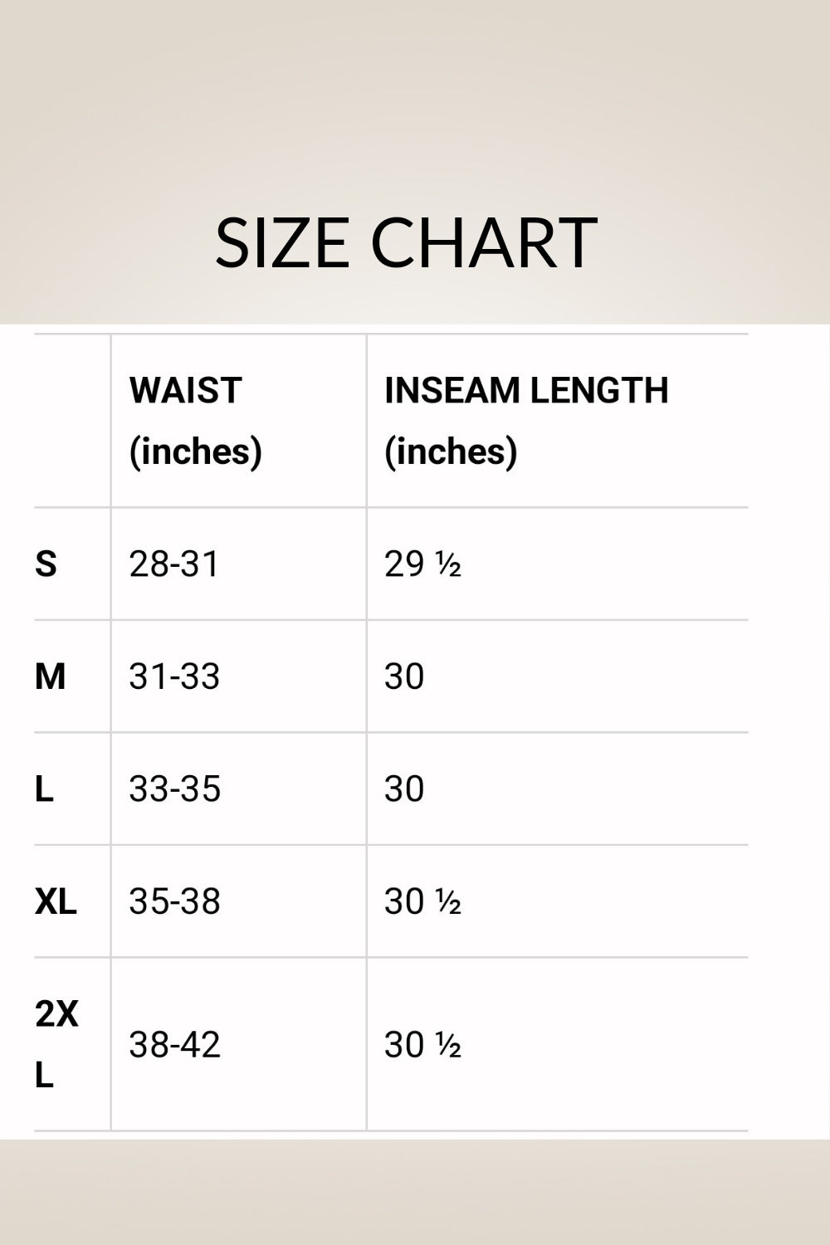This screenshot has width=830, height=1245.
Task: Click inseam value 29 ½ for size S
Action: pos(422,564)
